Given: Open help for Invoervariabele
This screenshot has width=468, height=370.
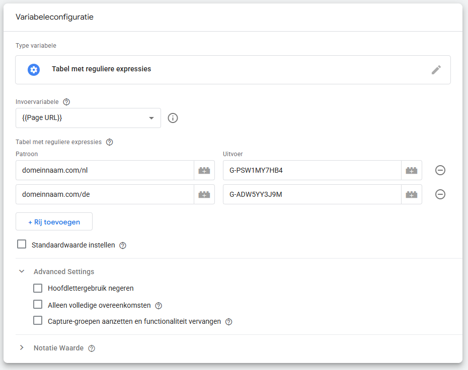Looking at the screenshot, I should 66,102.
